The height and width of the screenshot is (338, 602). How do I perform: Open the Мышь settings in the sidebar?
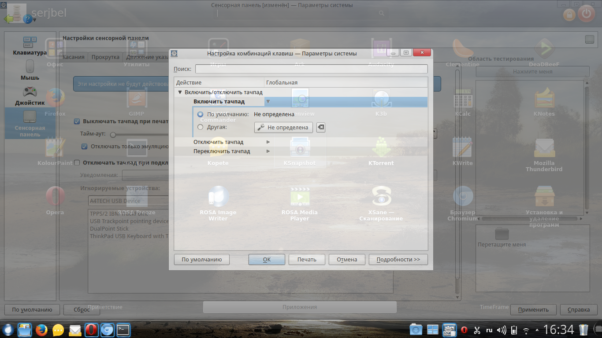pos(30,70)
